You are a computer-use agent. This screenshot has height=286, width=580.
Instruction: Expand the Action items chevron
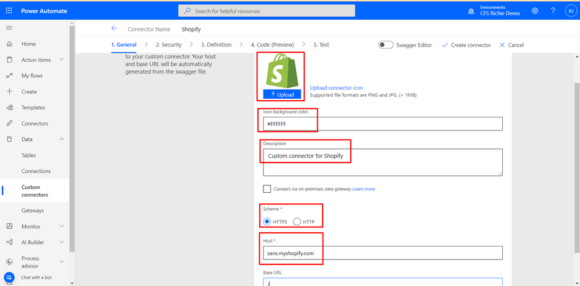point(62,60)
